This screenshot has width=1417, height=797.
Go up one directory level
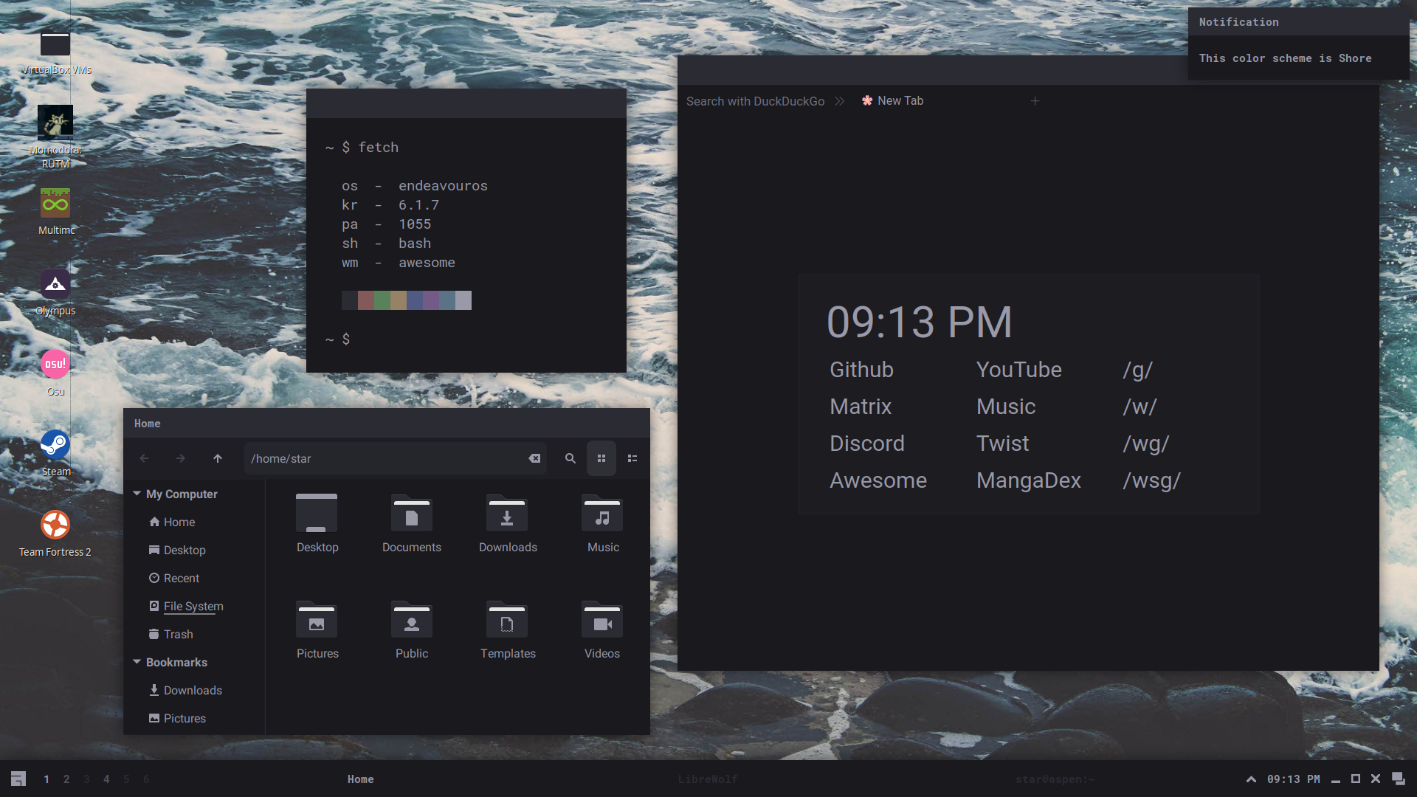click(218, 458)
